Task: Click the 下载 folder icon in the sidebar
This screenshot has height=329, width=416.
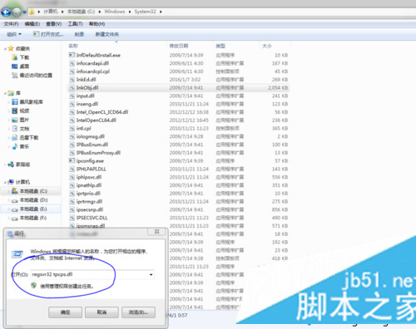Action: click(x=15, y=57)
